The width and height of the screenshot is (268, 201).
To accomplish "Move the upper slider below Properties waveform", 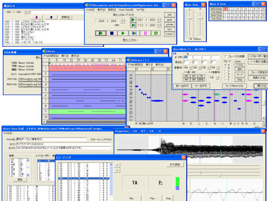I will pos(201,172).
